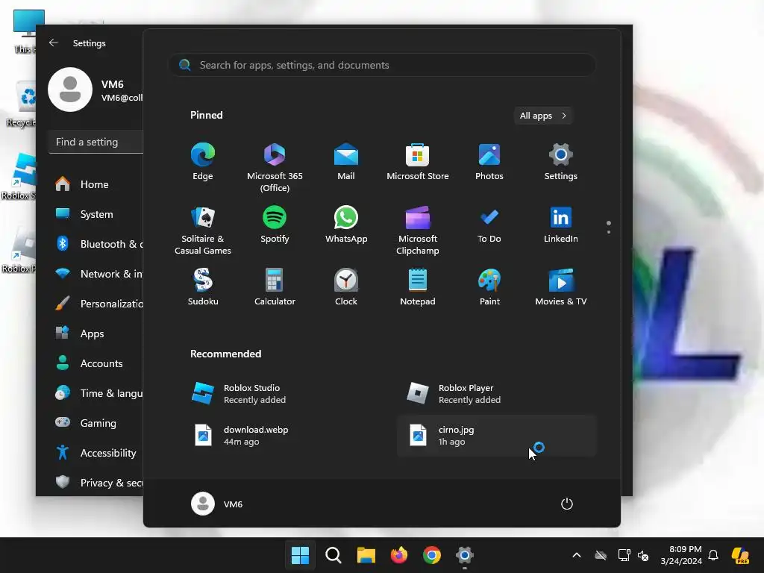Click the Start menu search box
Image resolution: width=764 pixels, height=573 pixels.
point(382,65)
